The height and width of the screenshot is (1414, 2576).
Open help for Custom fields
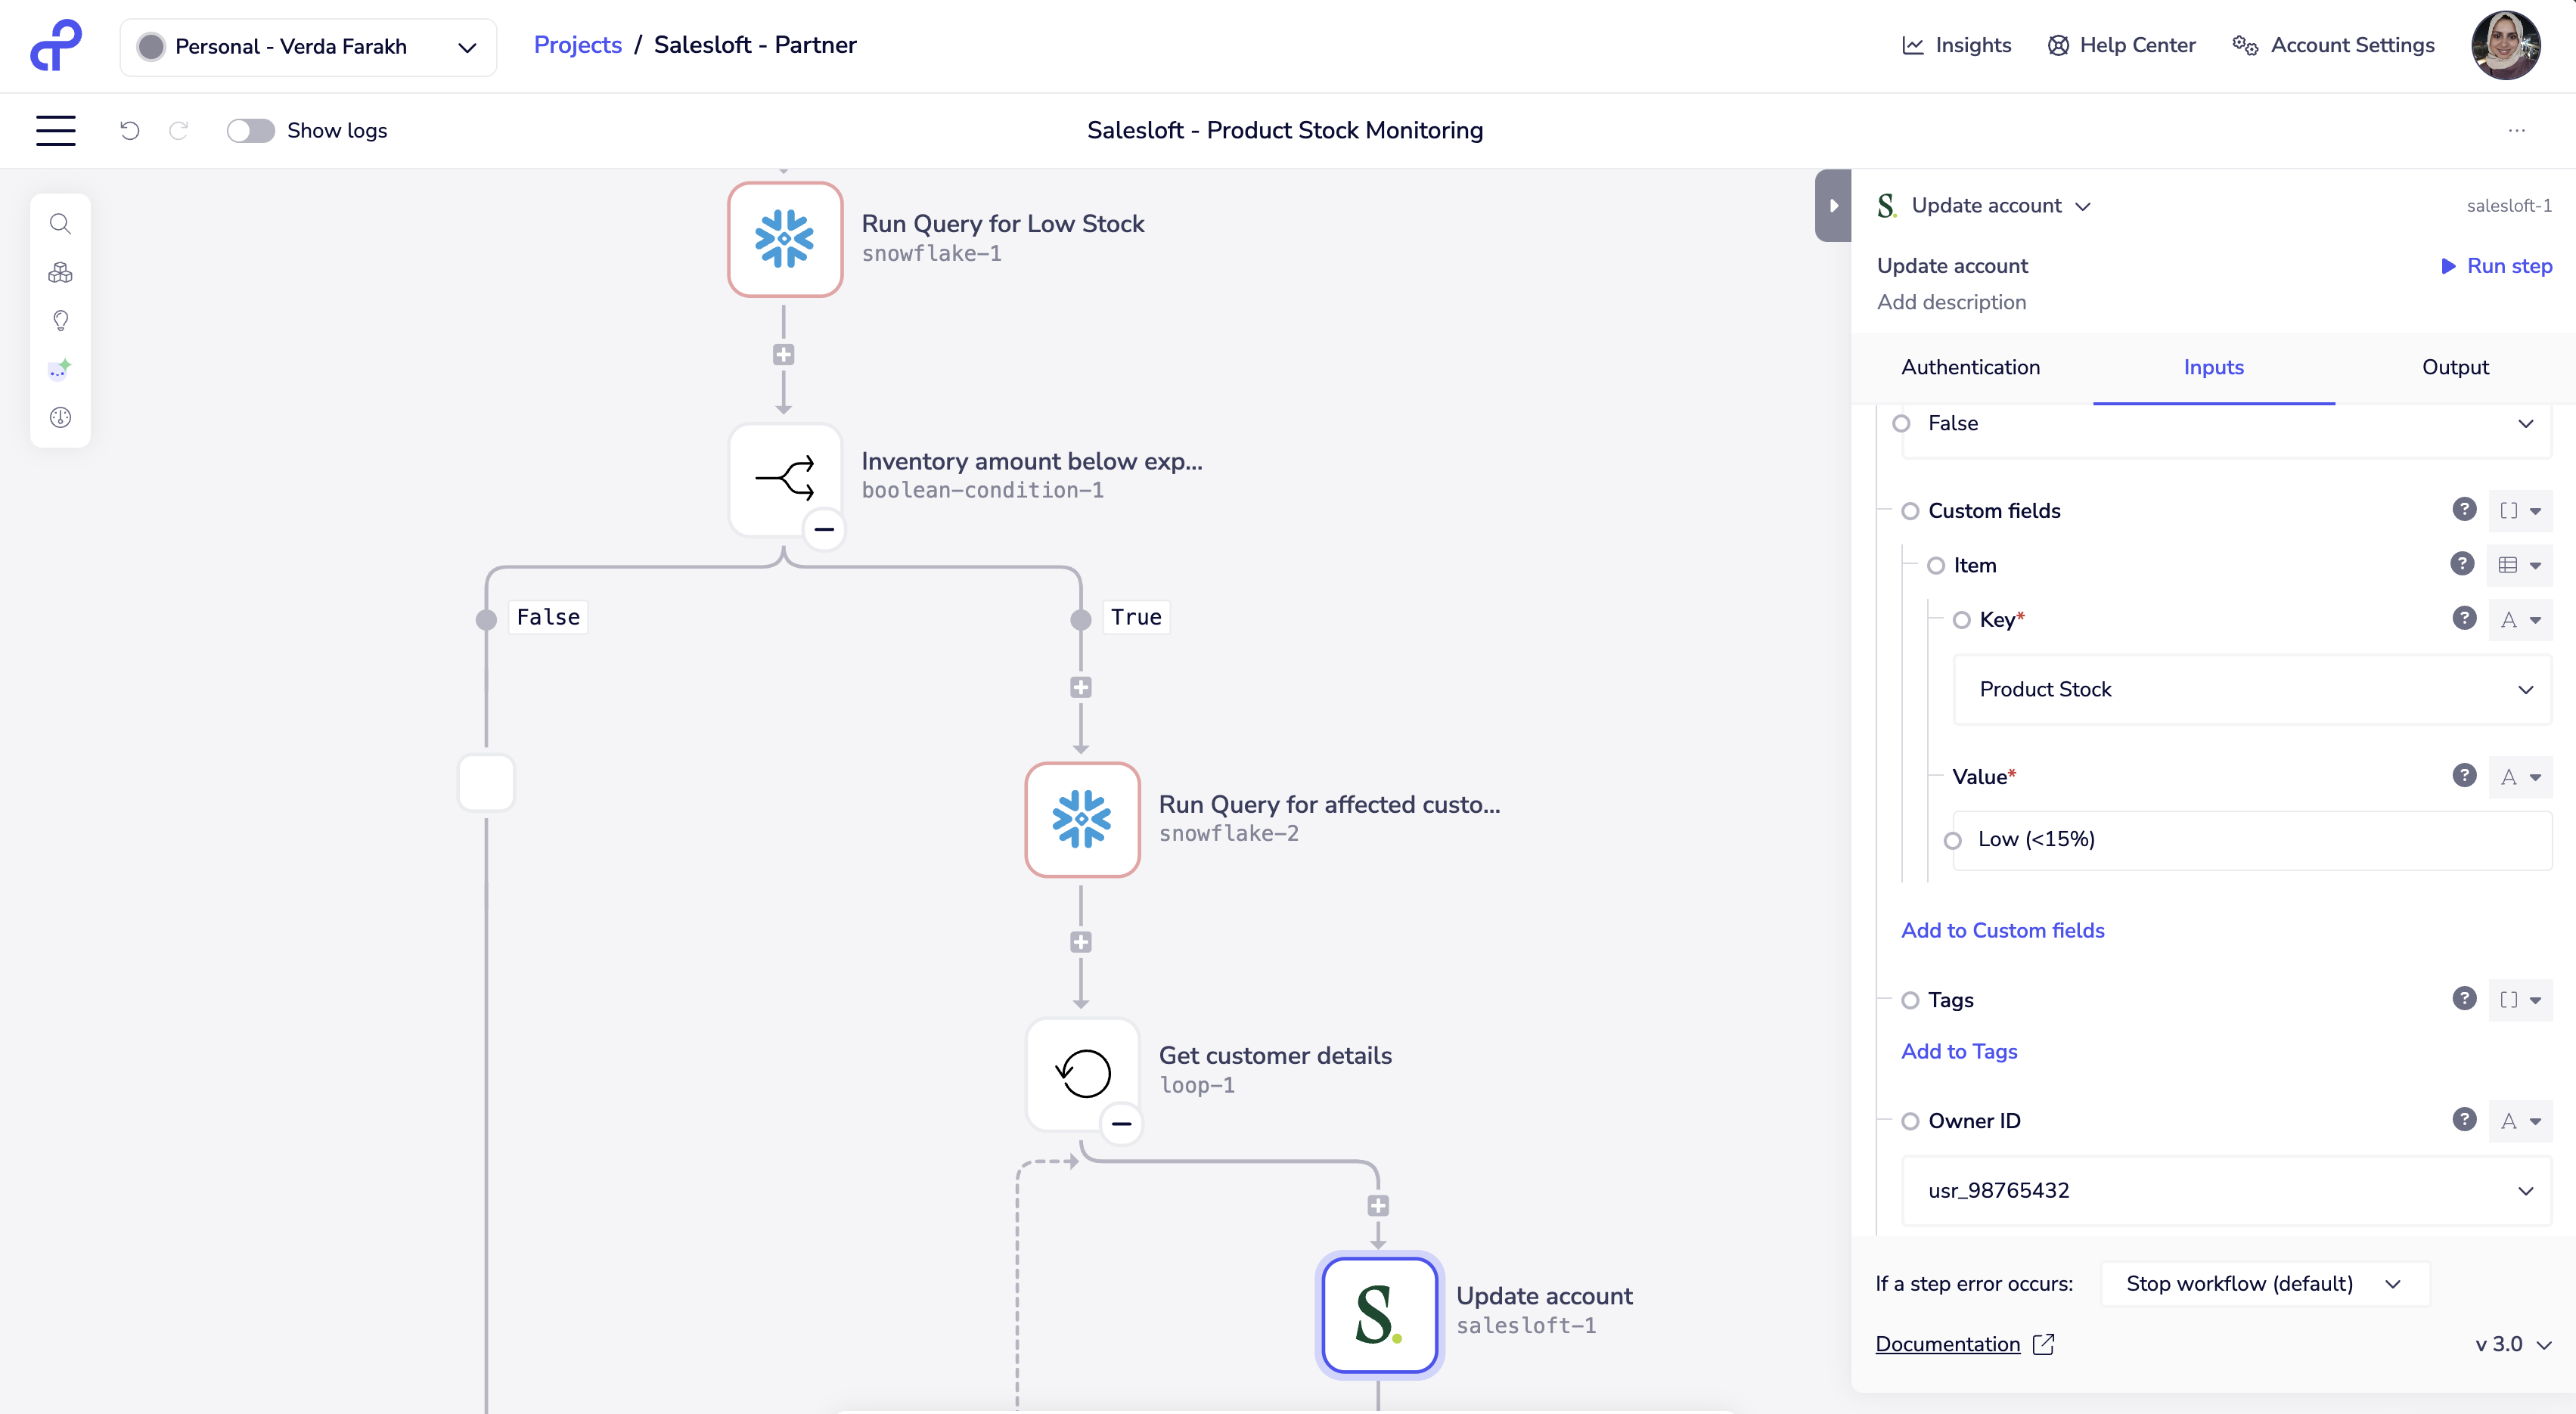pyautogui.click(x=2464, y=510)
